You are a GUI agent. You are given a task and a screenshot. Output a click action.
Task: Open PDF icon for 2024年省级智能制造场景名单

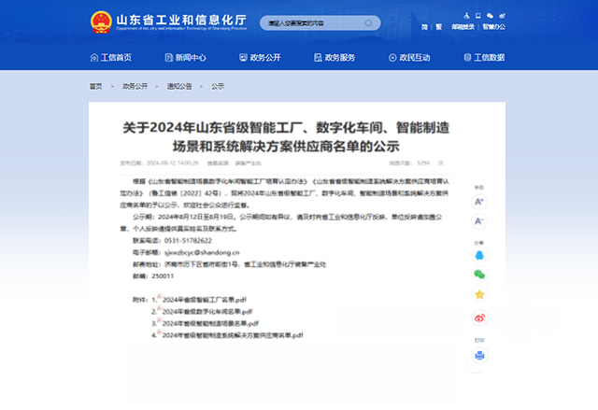(160, 321)
